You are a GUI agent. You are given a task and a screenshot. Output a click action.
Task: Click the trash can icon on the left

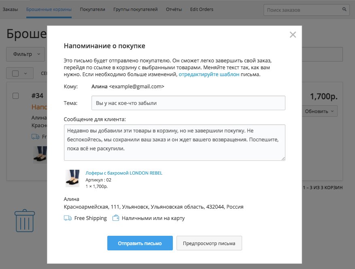click(24, 220)
